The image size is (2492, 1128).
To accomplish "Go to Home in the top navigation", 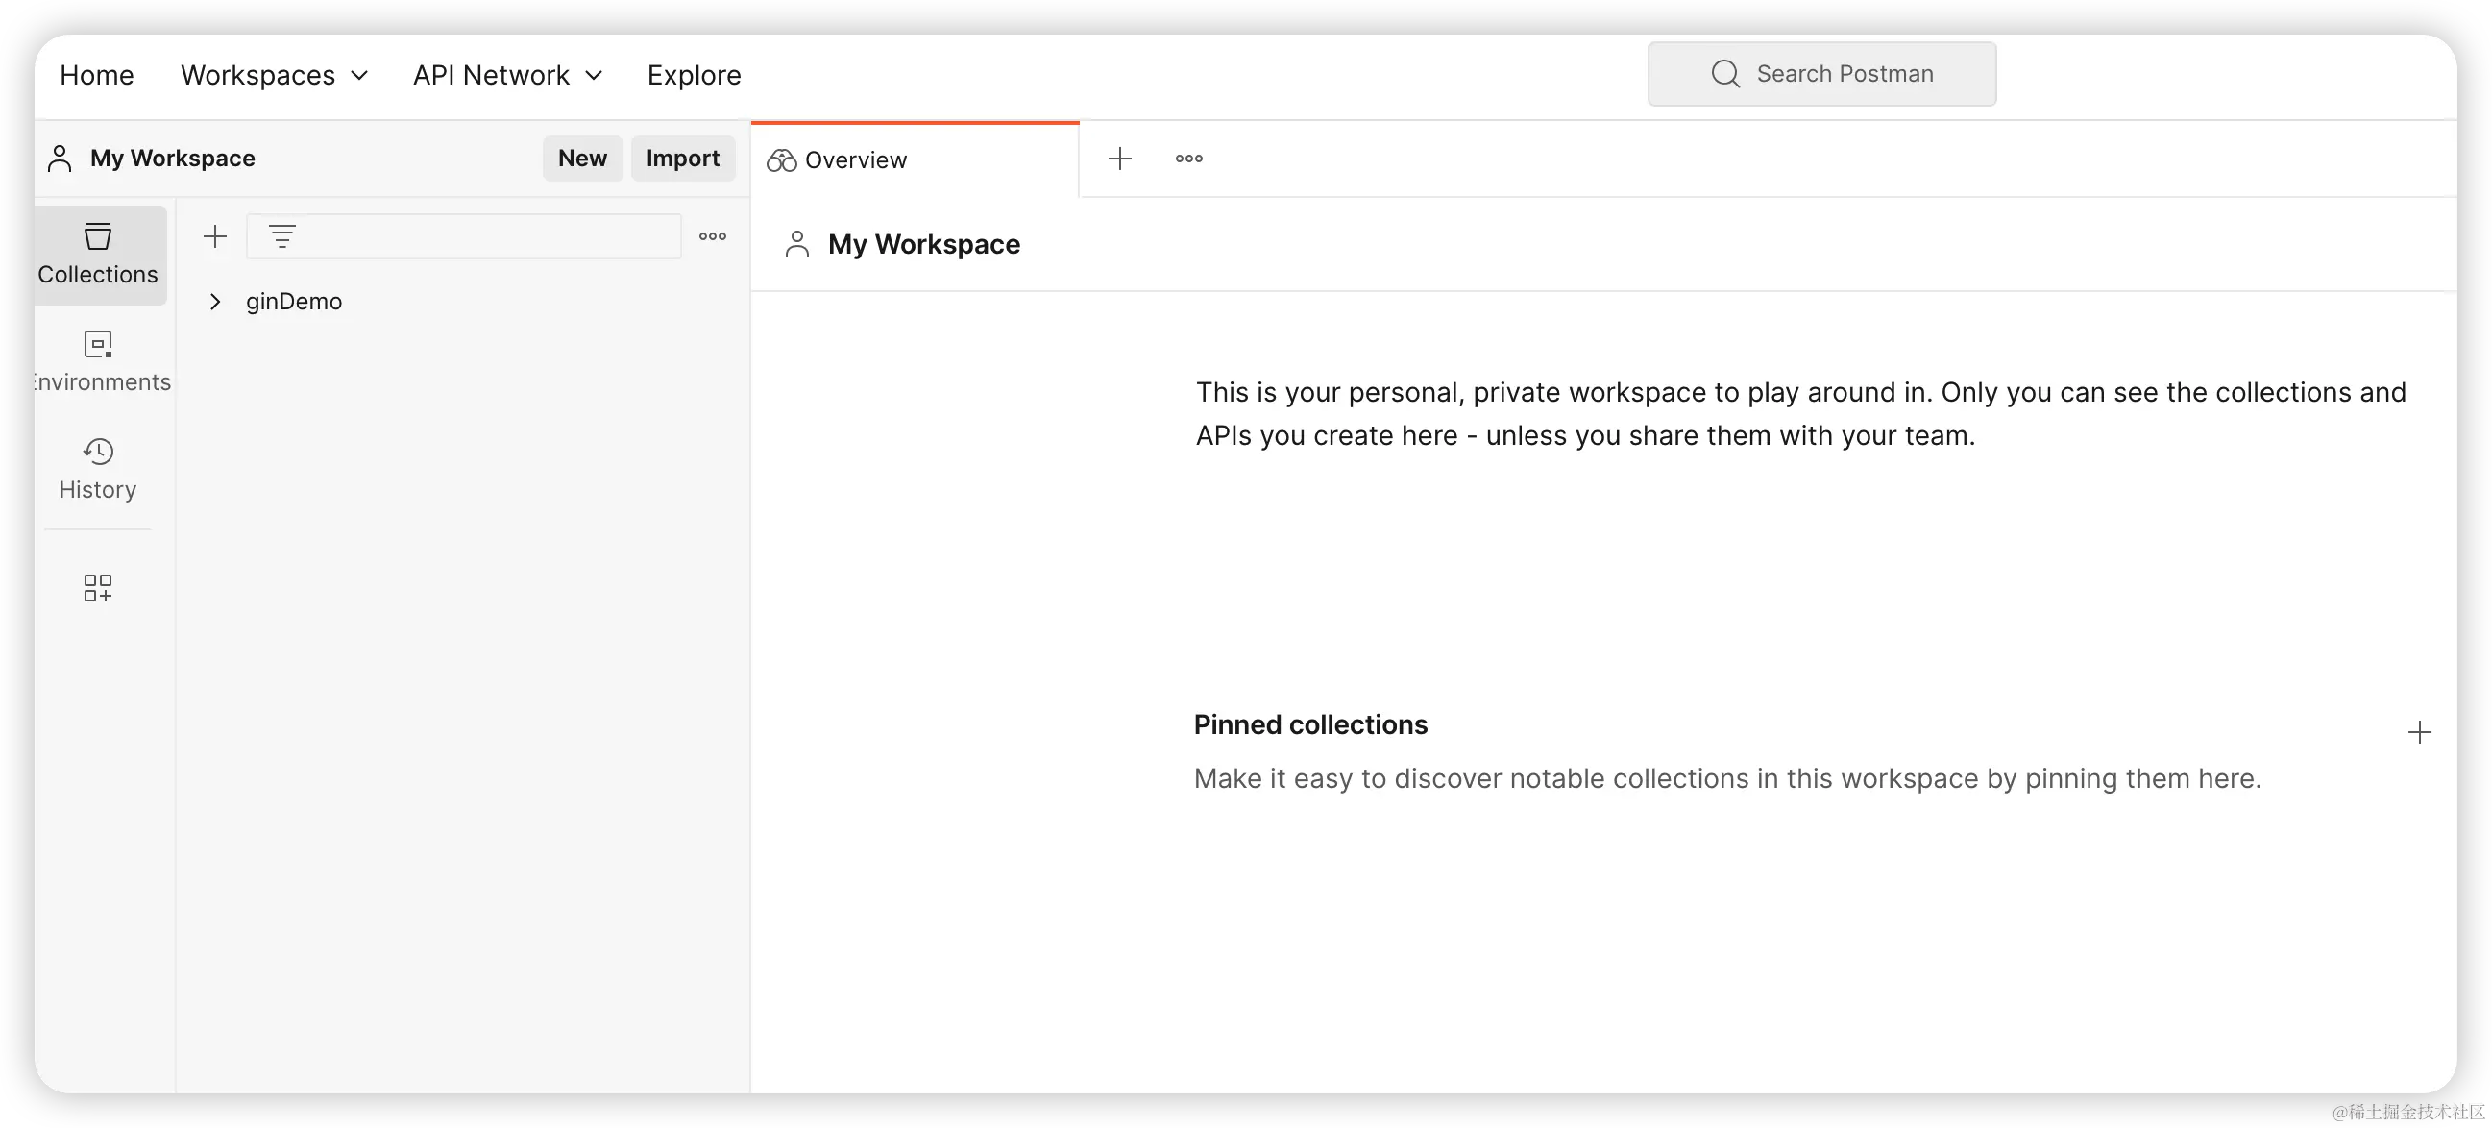I will (97, 76).
